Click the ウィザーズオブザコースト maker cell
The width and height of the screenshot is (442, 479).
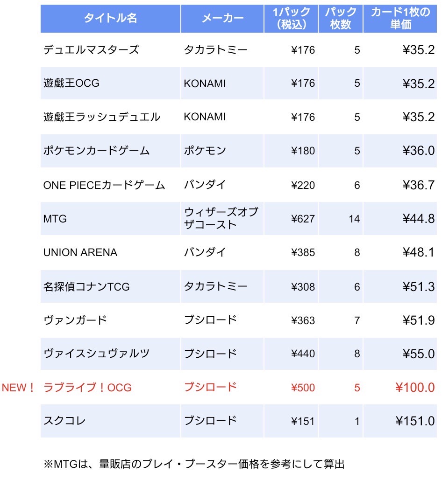point(221,218)
